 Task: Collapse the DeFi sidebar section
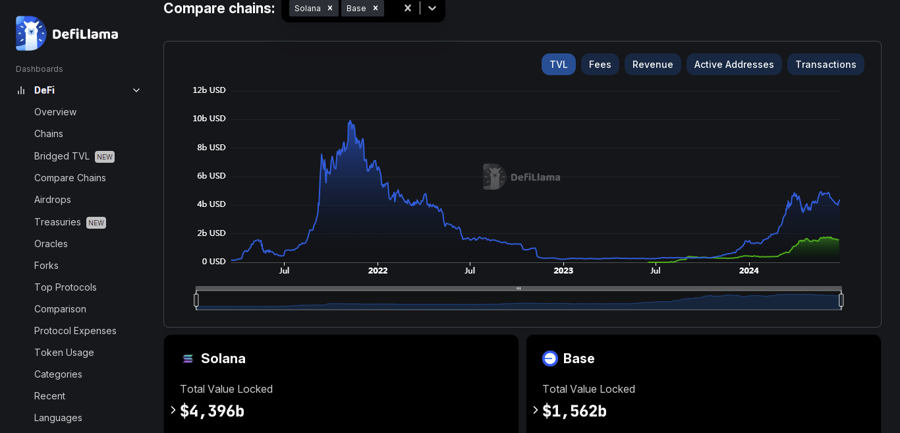(x=136, y=90)
